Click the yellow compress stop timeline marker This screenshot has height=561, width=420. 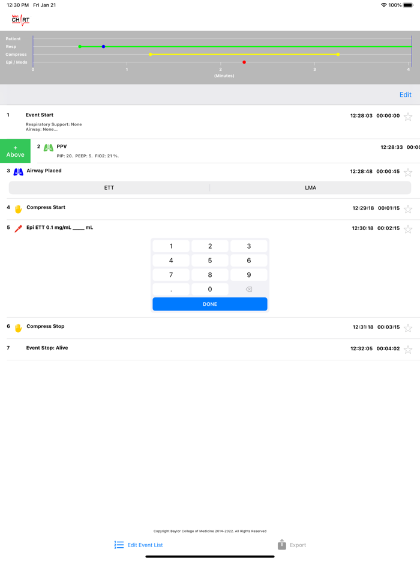coord(338,55)
